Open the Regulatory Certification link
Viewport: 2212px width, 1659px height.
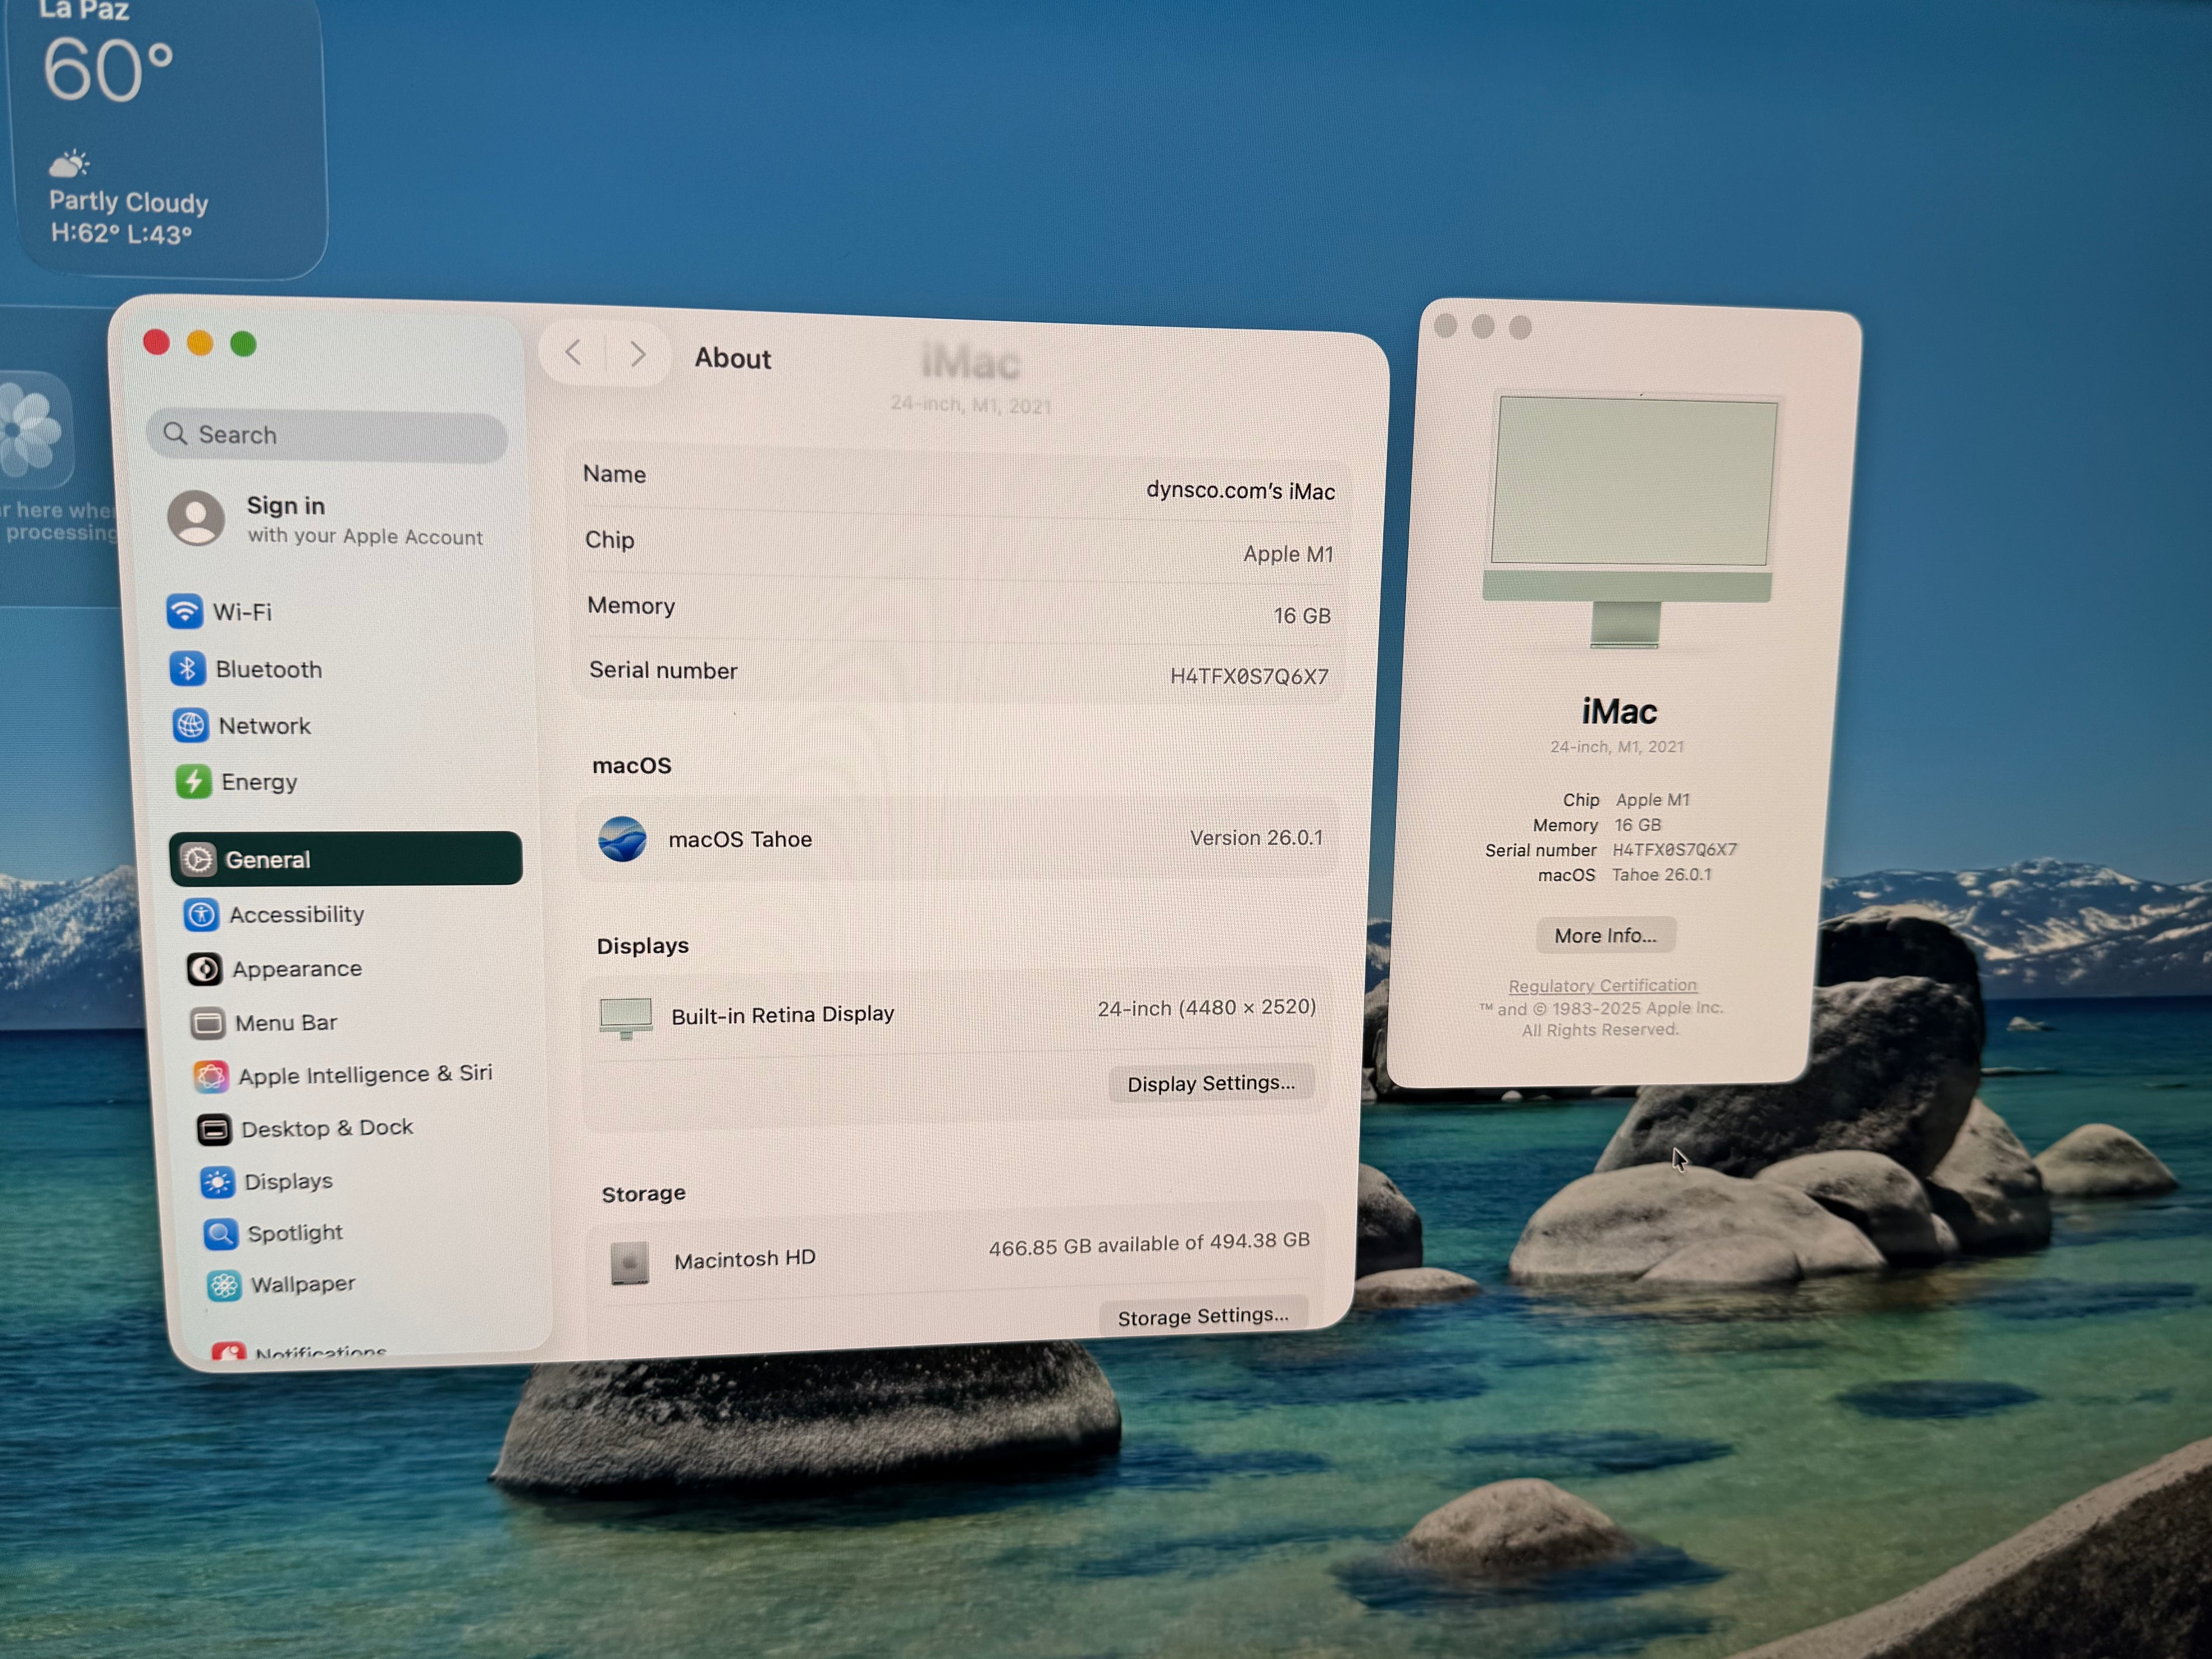point(1602,985)
